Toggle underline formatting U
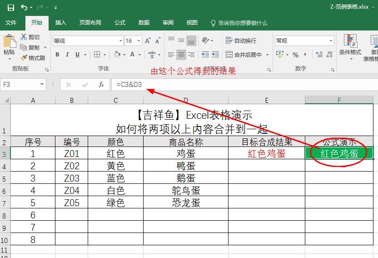 click(77, 55)
